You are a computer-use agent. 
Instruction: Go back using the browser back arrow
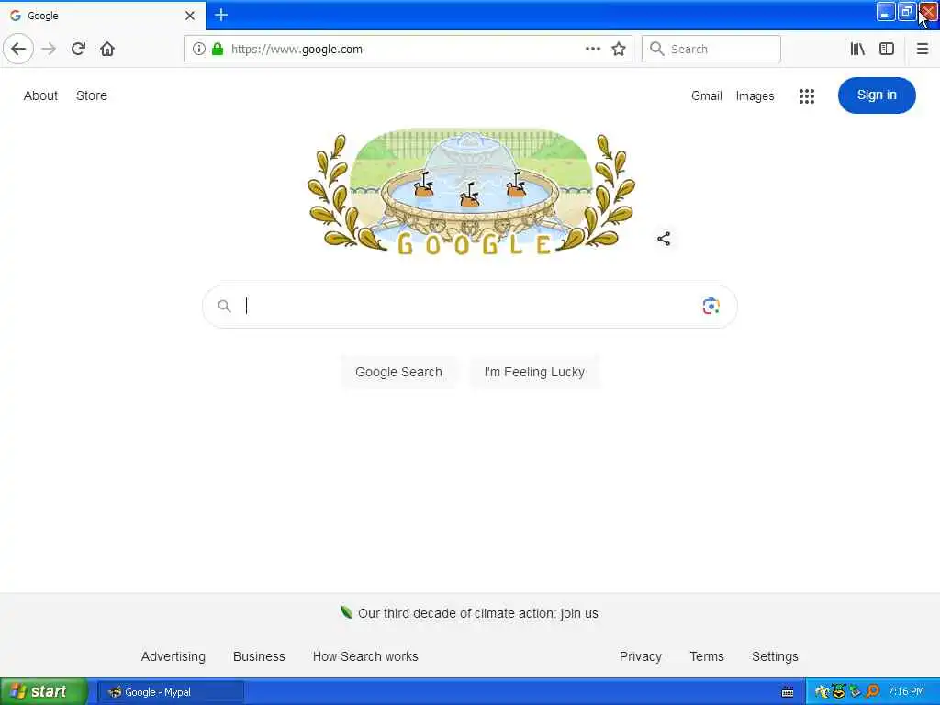(18, 49)
